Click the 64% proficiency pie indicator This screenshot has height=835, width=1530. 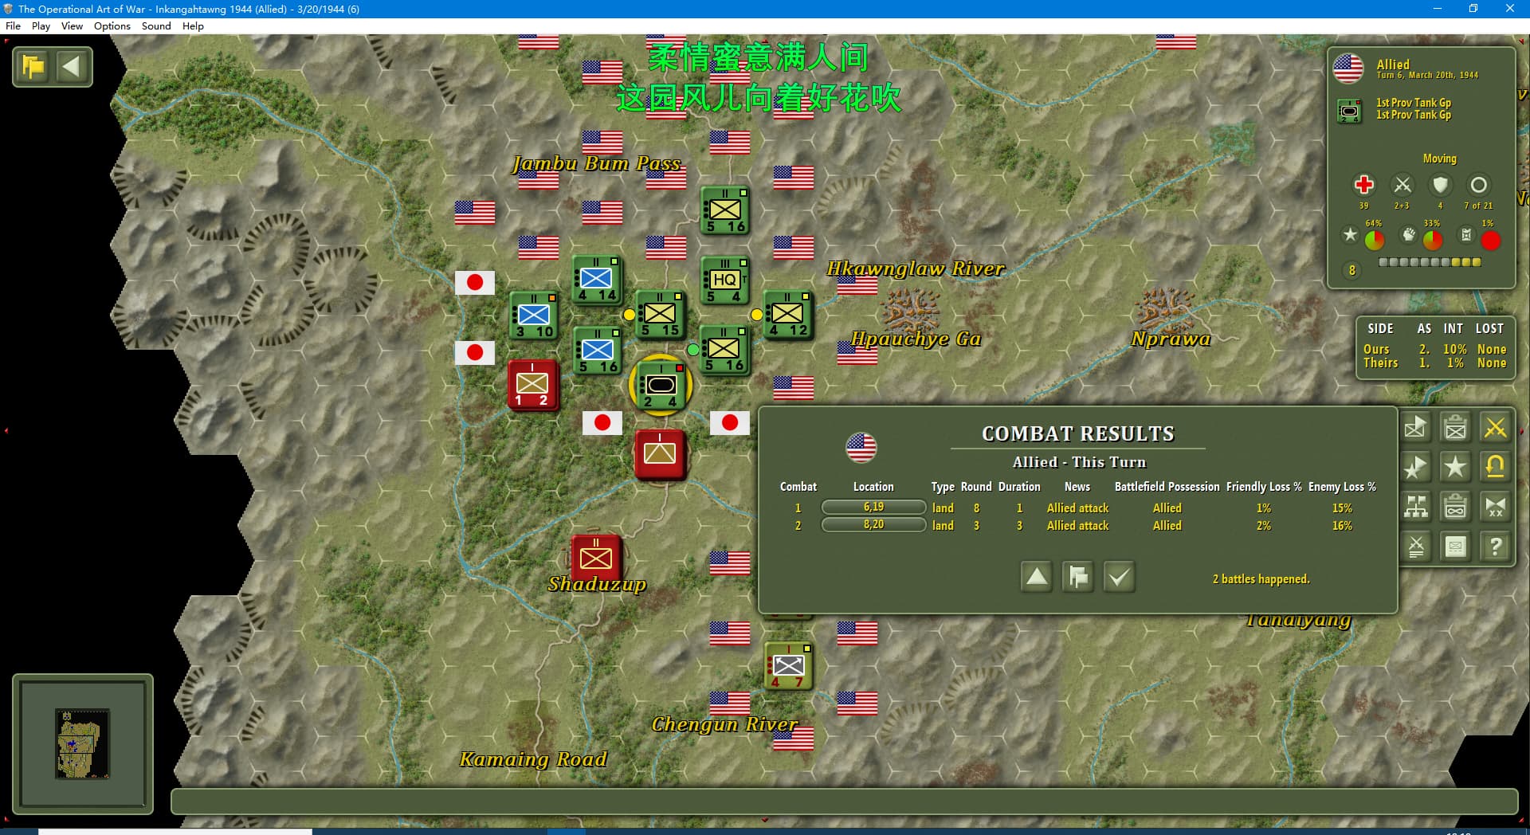coord(1375,240)
